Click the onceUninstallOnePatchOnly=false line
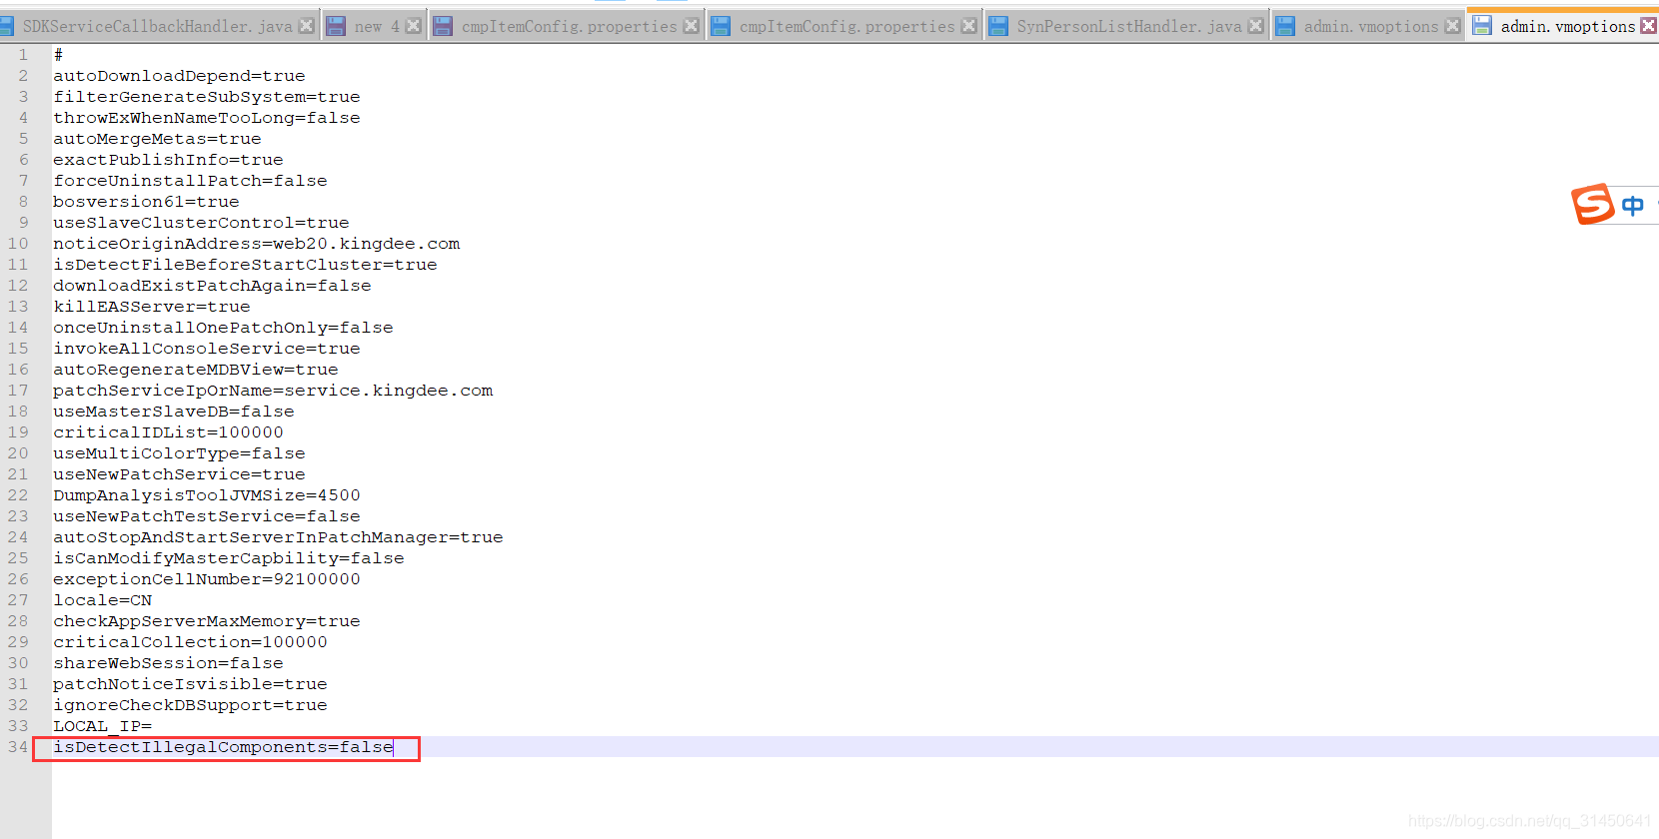 click(x=223, y=328)
